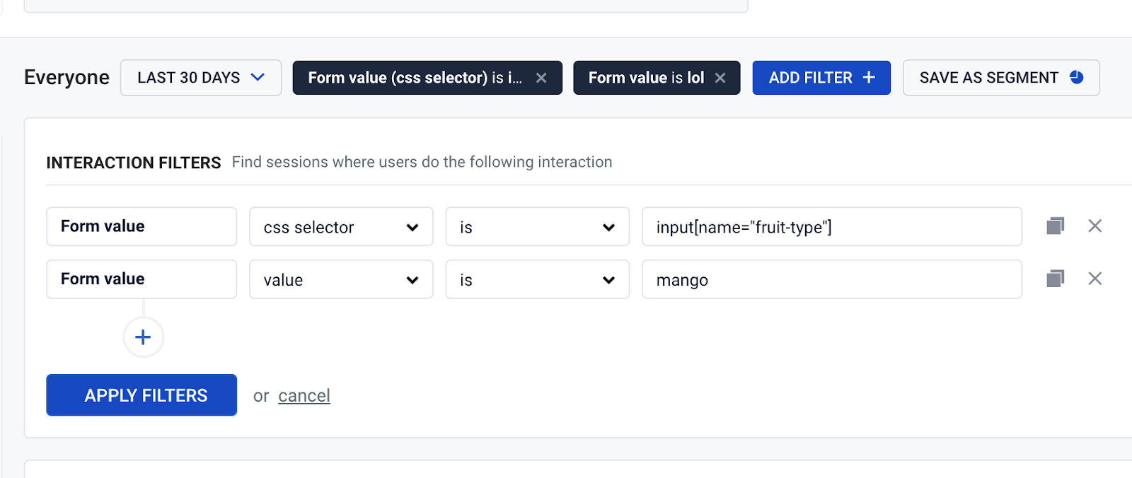Viewport: 1132px width, 478px height.
Task: Click APPLY FILTERS to apply interaction filters
Action: (141, 395)
